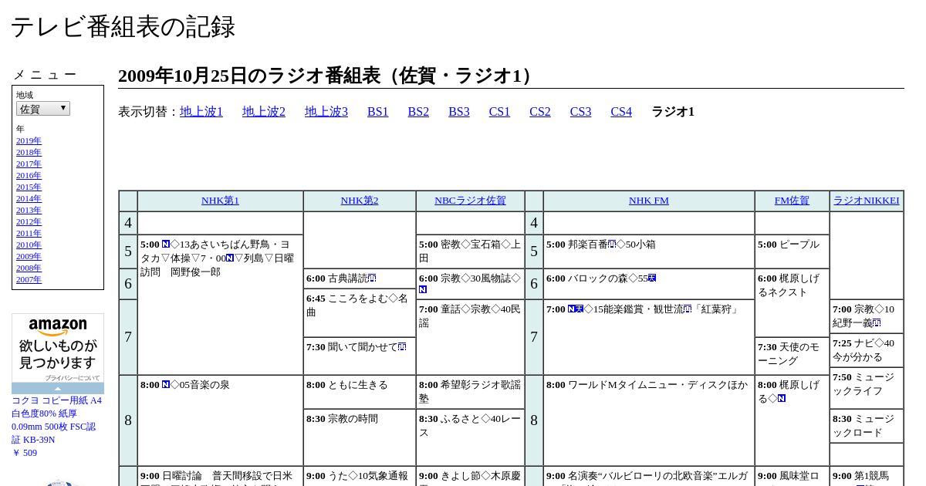Jump to 2010年 listings
Image resolution: width=926 pixels, height=486 pixels.
(29, 245)
